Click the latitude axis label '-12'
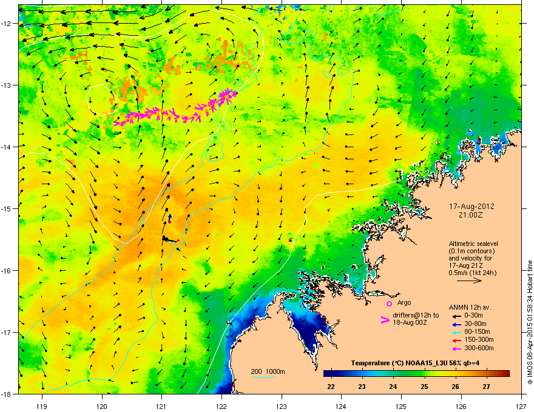 pos(6,24)
